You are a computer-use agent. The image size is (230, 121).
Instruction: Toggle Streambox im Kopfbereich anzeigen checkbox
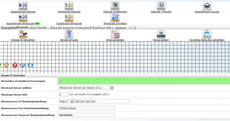61,81
